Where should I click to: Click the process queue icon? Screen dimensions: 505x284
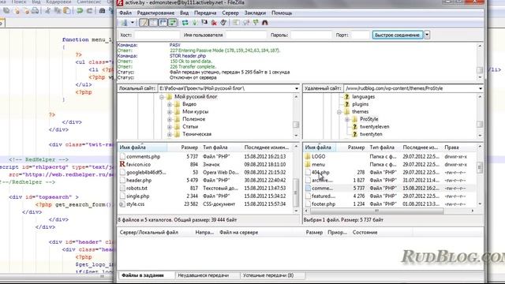tap(195, 23)
